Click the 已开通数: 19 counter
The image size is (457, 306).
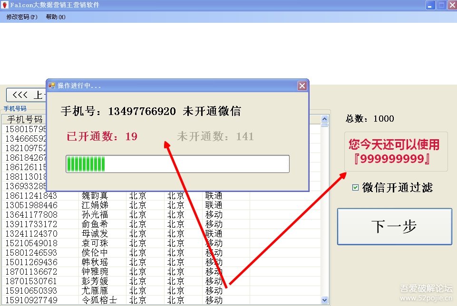[102, 136]
